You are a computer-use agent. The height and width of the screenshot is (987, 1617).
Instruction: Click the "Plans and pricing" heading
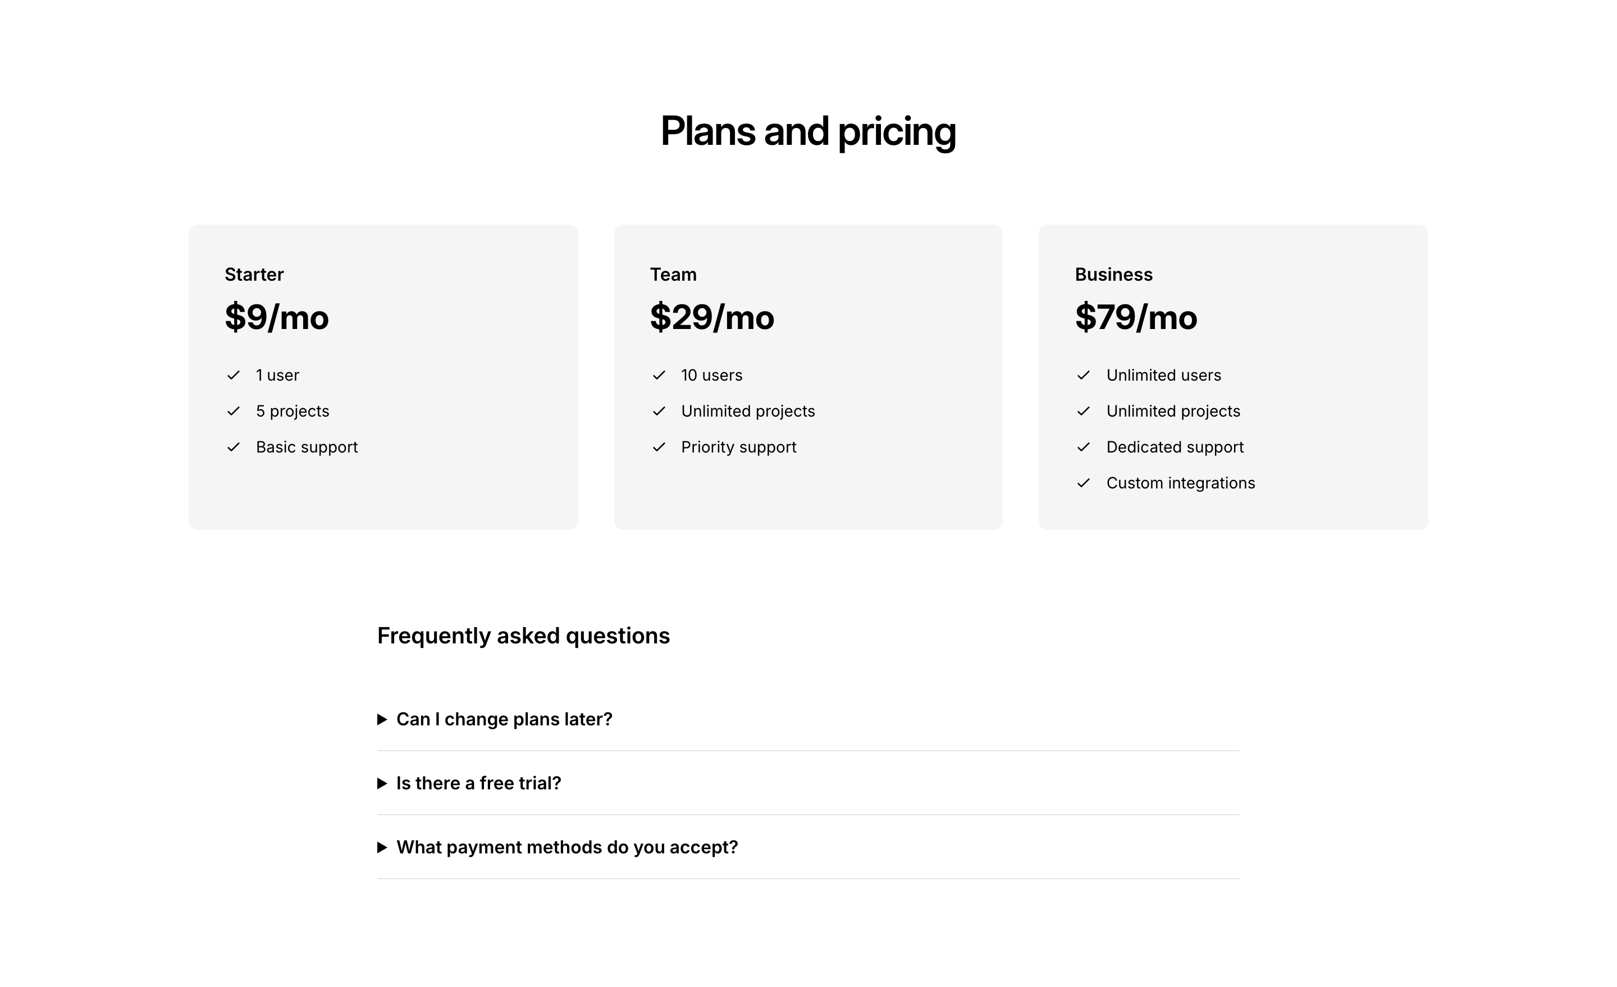click(x=808, y=131)
